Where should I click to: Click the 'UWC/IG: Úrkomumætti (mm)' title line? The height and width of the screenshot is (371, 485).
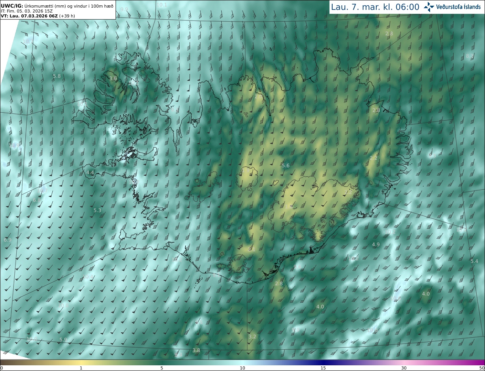[x=57, y=6]
